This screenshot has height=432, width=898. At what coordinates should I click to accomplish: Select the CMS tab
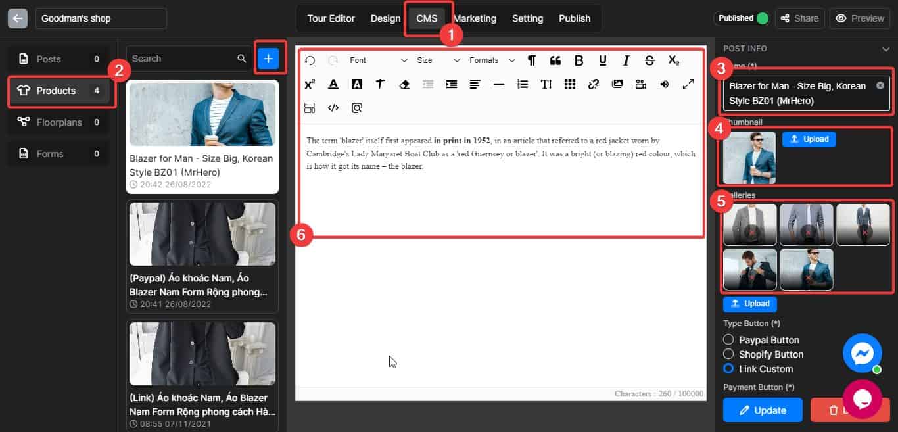tap(427, 18)
